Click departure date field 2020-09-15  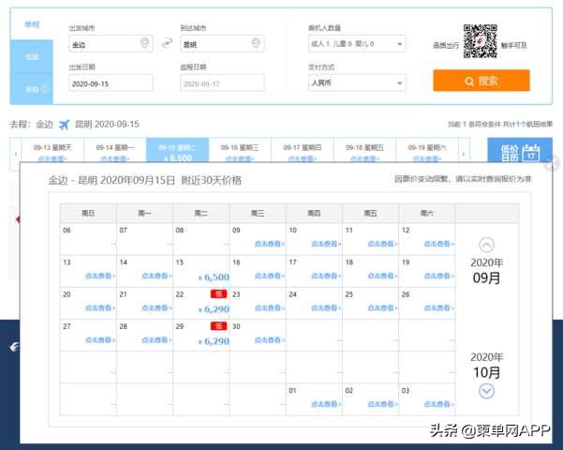[111, 83]
